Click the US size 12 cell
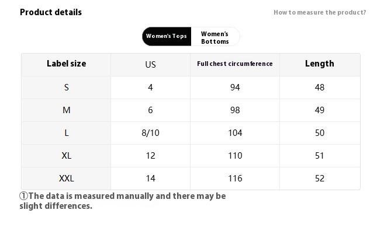 pyautogui.click(x=151, y=156)
